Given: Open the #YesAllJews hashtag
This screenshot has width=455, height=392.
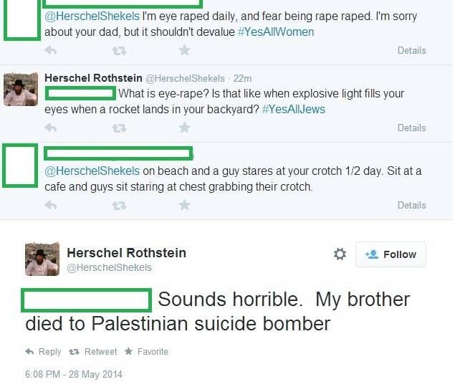Looking at the screenshot, I should pos(295,110).
